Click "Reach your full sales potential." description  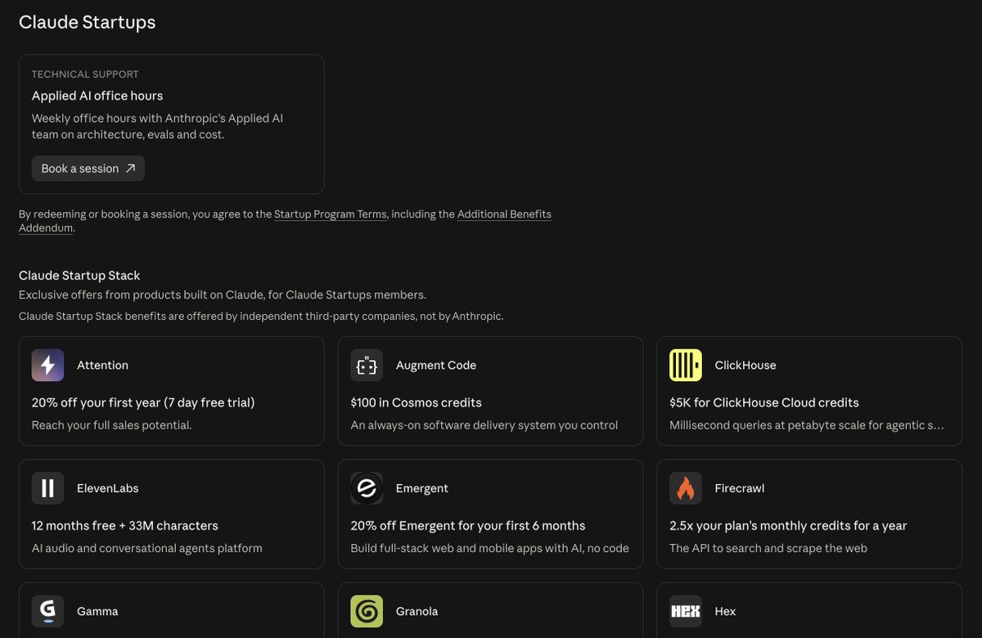112,425
